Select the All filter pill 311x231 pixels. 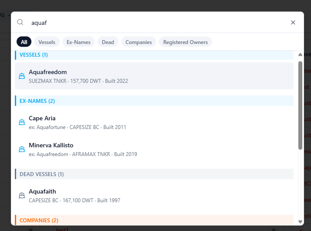(24, 42)
